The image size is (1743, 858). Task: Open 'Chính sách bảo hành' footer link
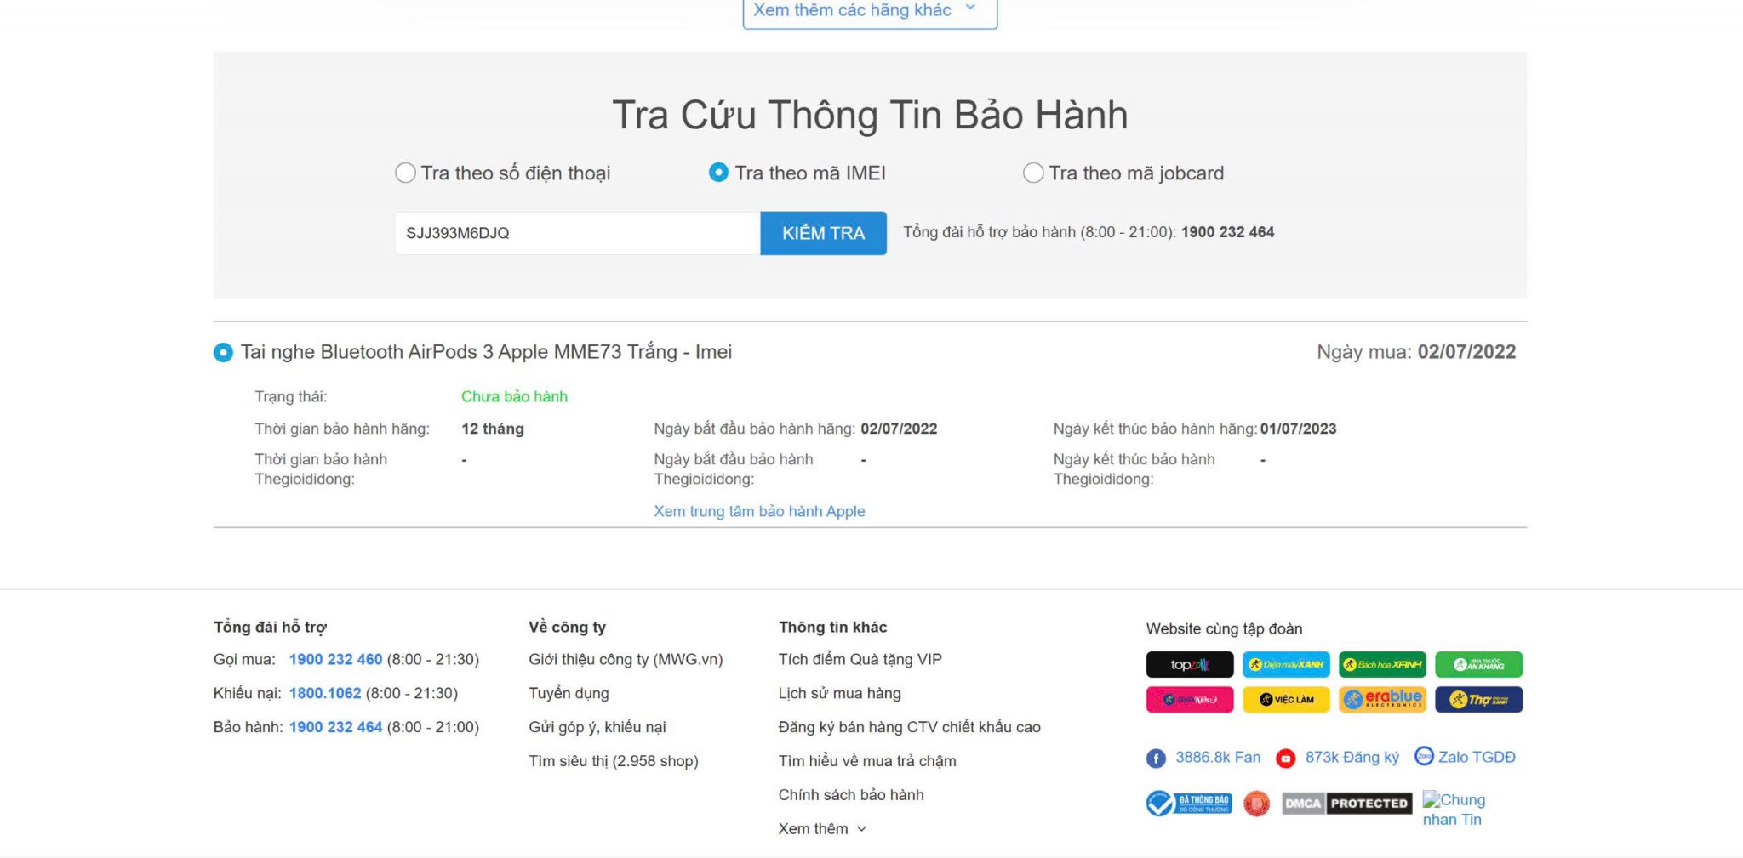[850, 795]
